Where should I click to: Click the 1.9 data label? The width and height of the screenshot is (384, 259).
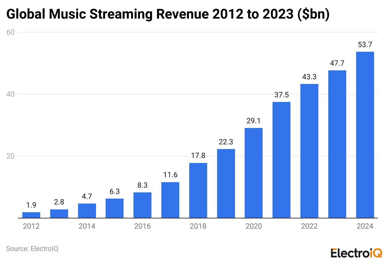coord(31,205)
